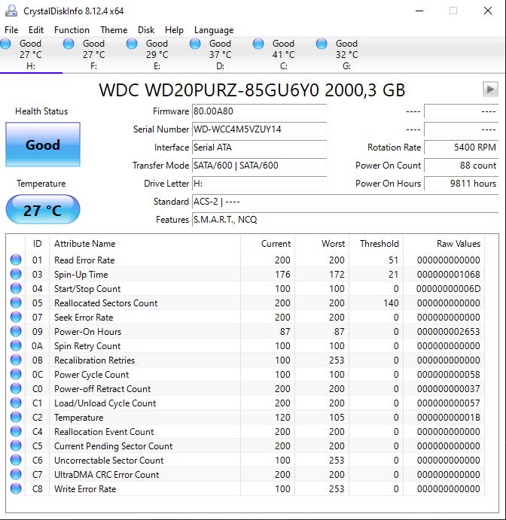Click the Power On Count value 88 count

tap(462, 165)
